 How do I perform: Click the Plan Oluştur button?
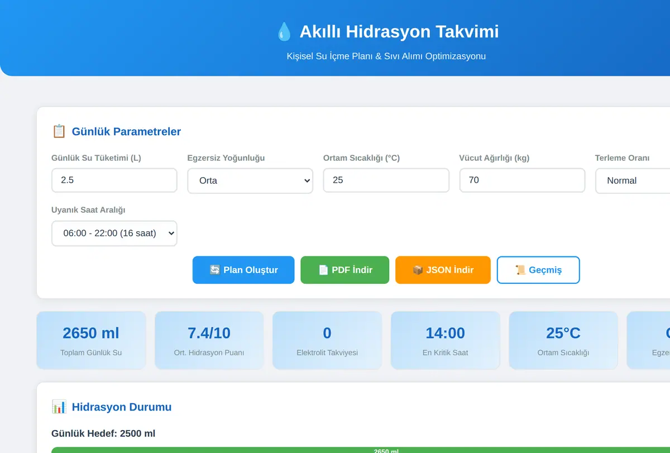point(243,270)
